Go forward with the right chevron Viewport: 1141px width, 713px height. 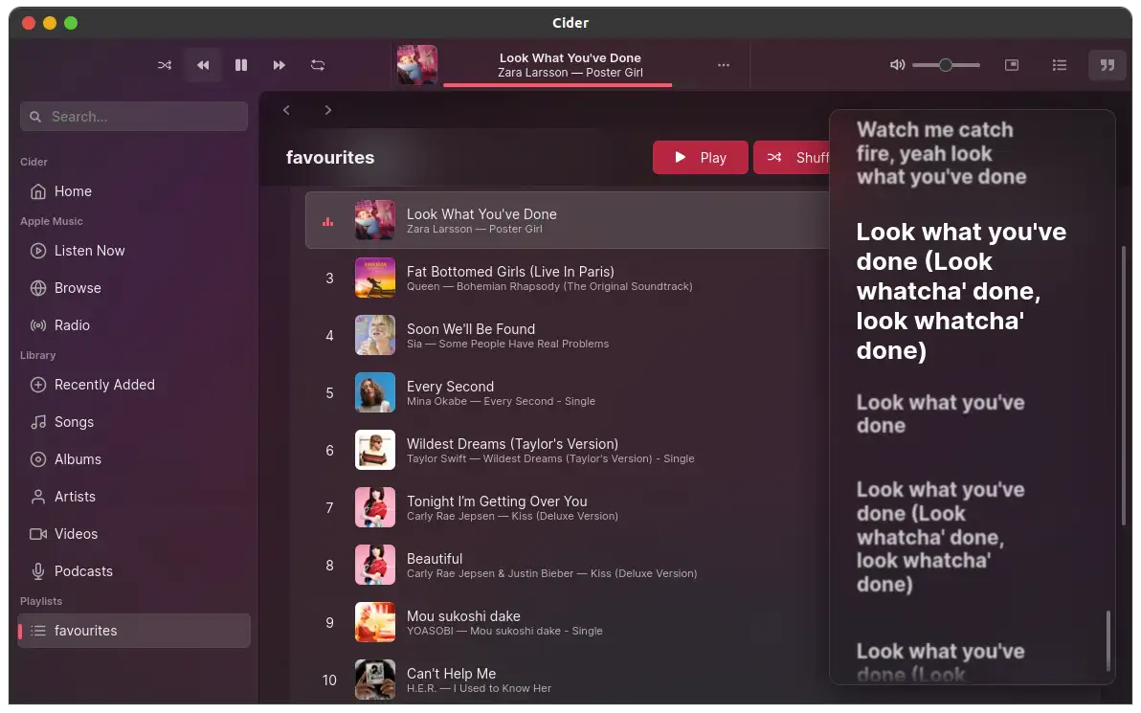coord(328,110)
